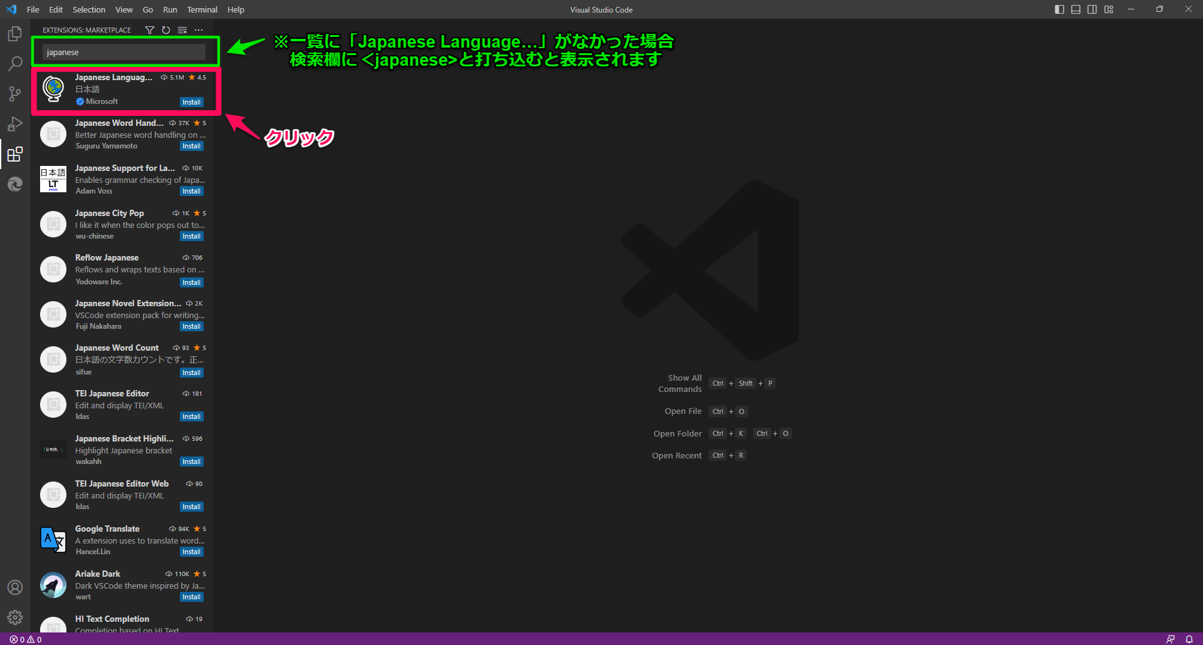Toggle secondary side bar layout icon
The width and height of the screenshot is (1203, 645).
point(1092,9)
